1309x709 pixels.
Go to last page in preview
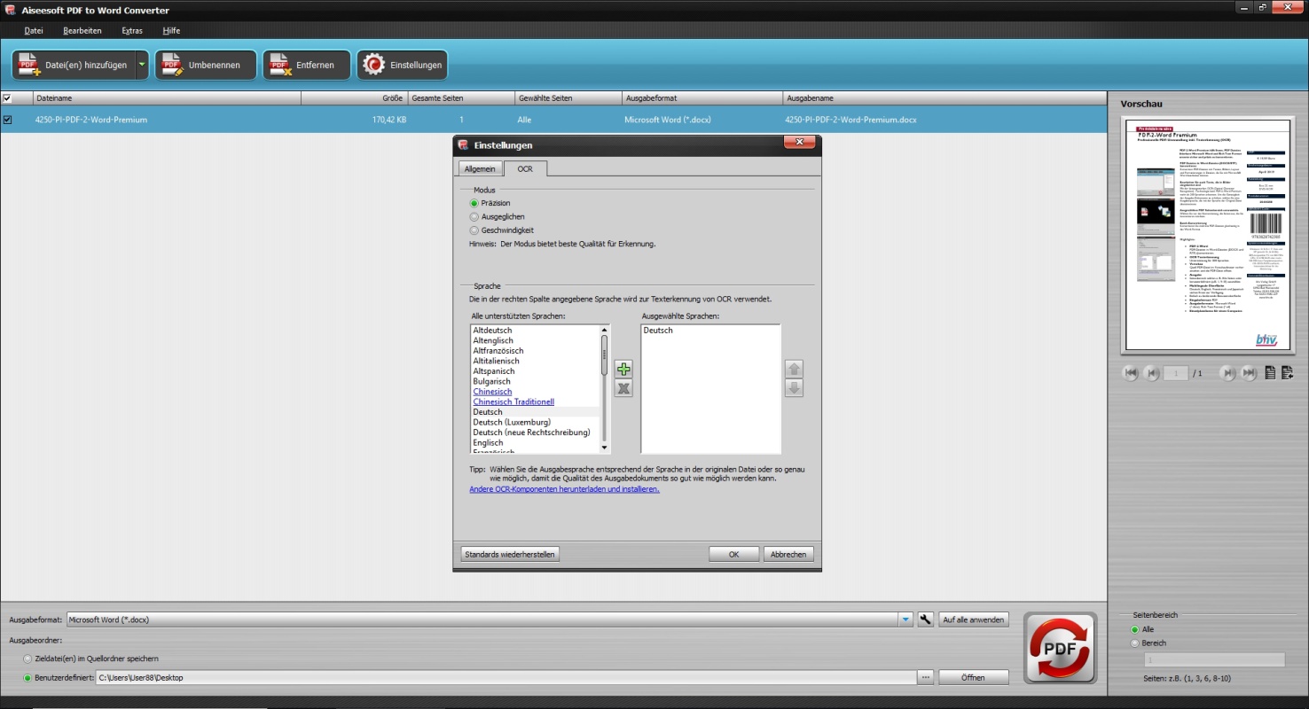(1249, 373)
